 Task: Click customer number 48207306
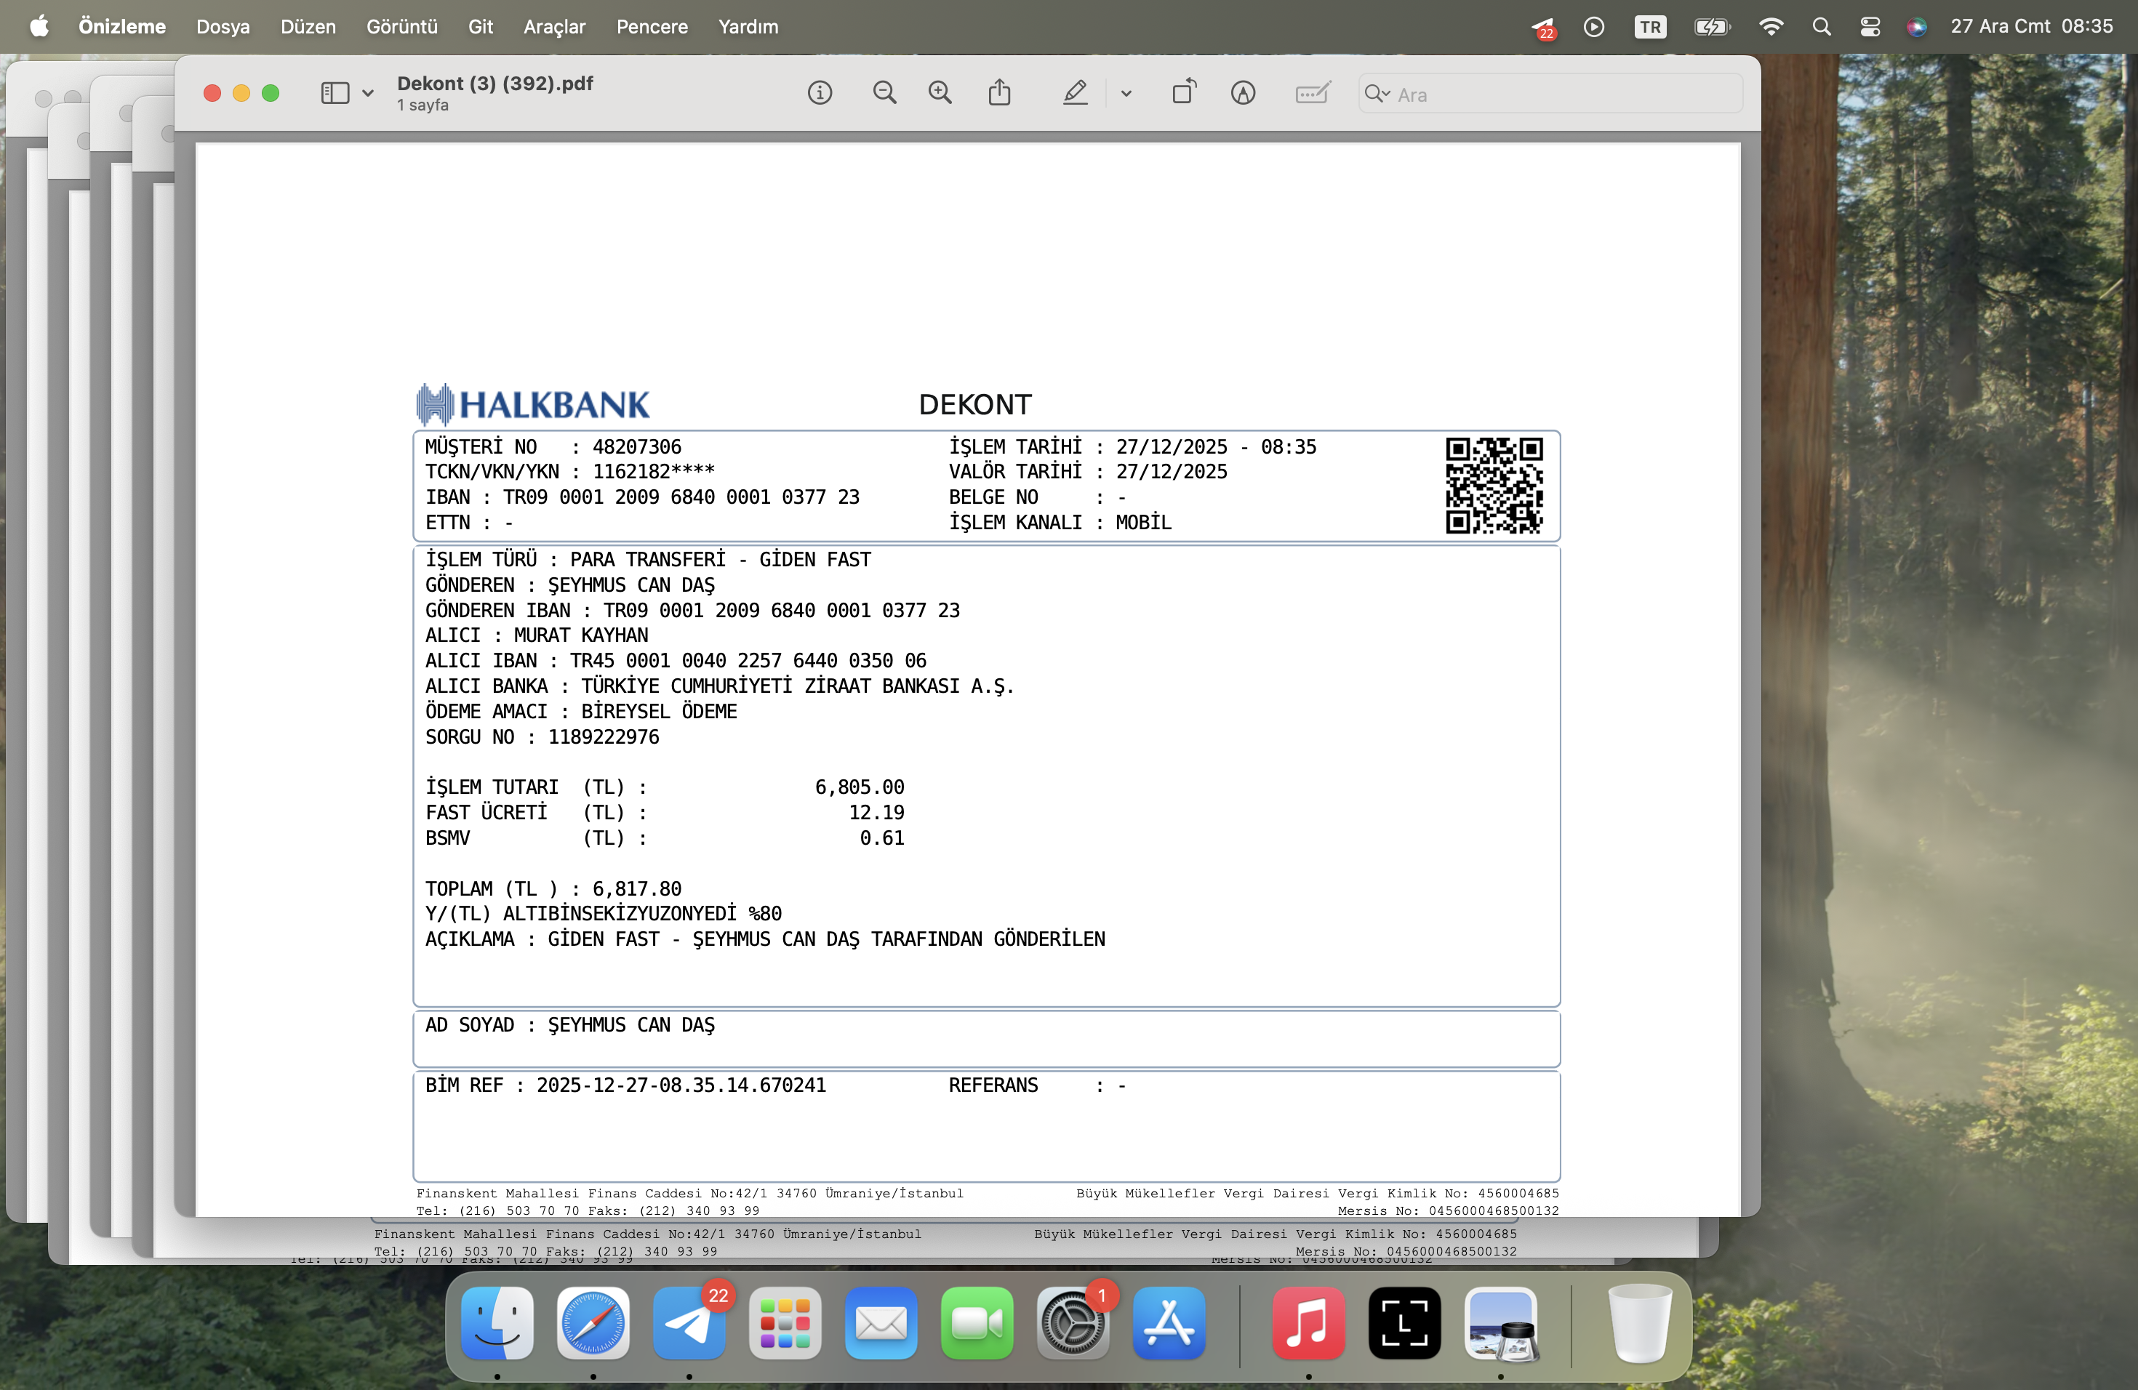(637, 447)
